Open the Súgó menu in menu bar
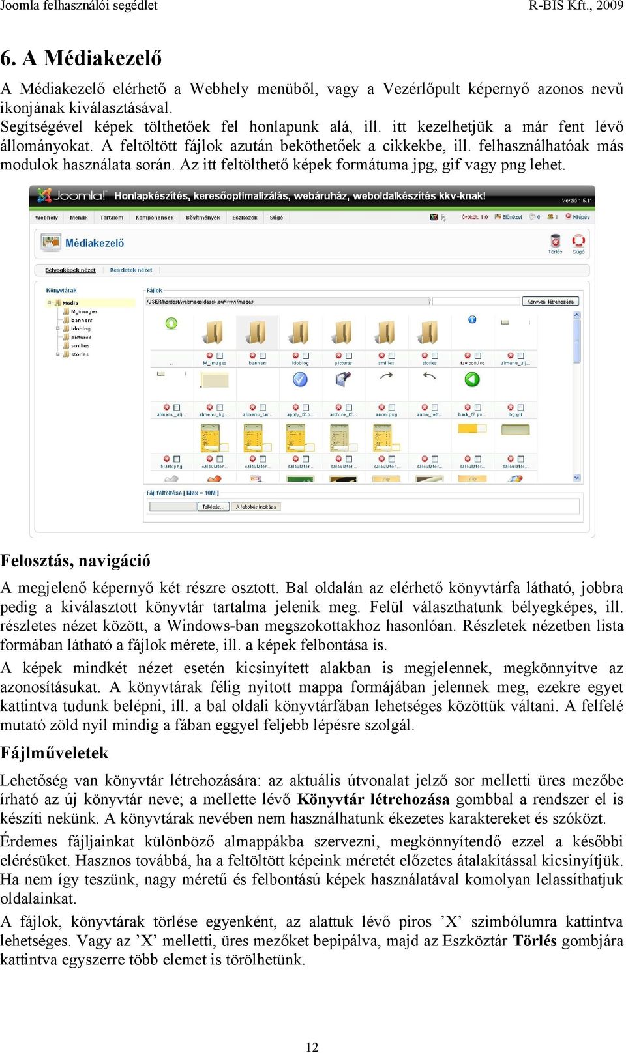This screenshot has width=626, height=1053. pyautogui.click(x=276, y=217)
